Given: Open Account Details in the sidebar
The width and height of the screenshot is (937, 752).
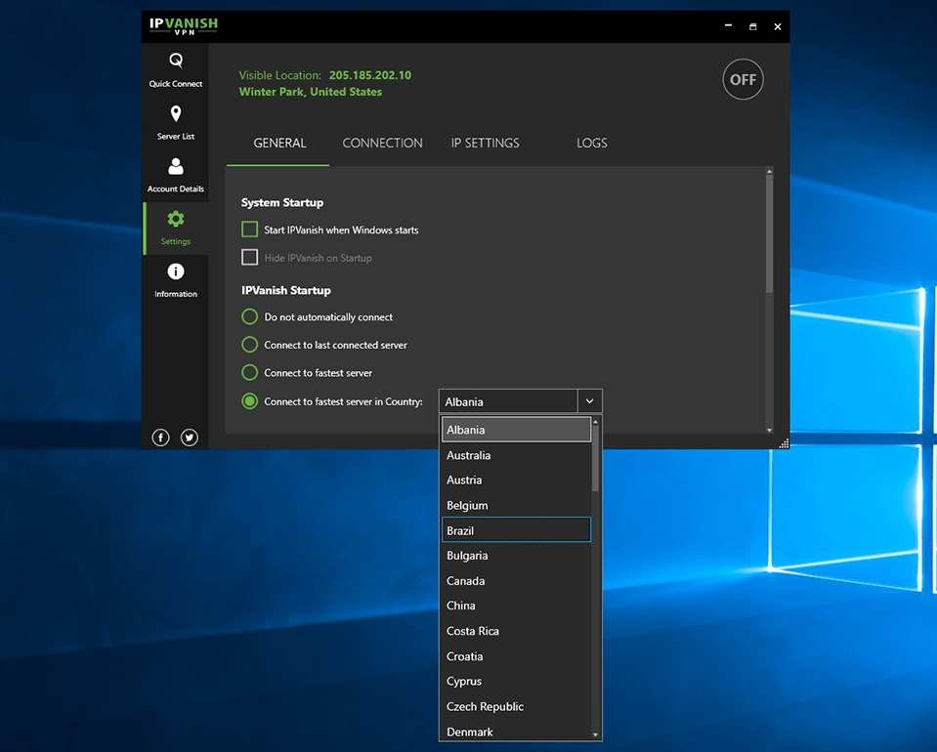Looking at the screenshot, I should click(176, 175).
